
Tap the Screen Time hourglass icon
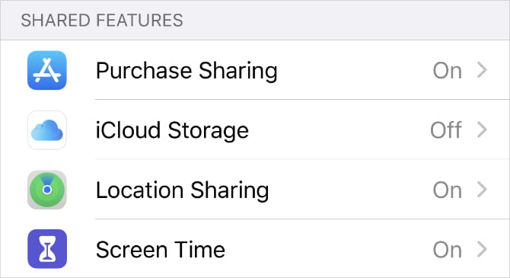[x=47, y=249]
